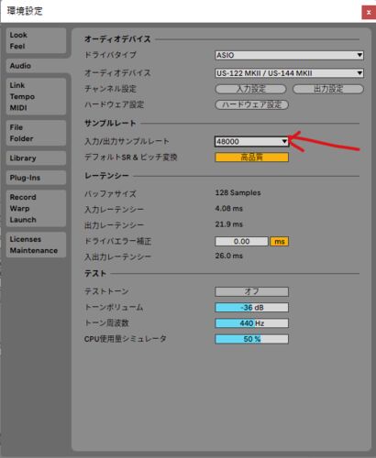Viewport: 376px width, 458px height.
Task: Click the 0.00 driver error compensation field
Action: pyautogui.click(x=241, y=242)
